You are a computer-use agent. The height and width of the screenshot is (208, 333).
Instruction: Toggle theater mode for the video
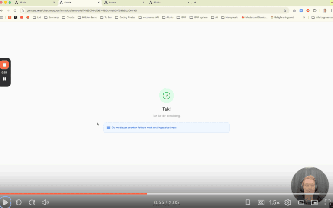301,202
